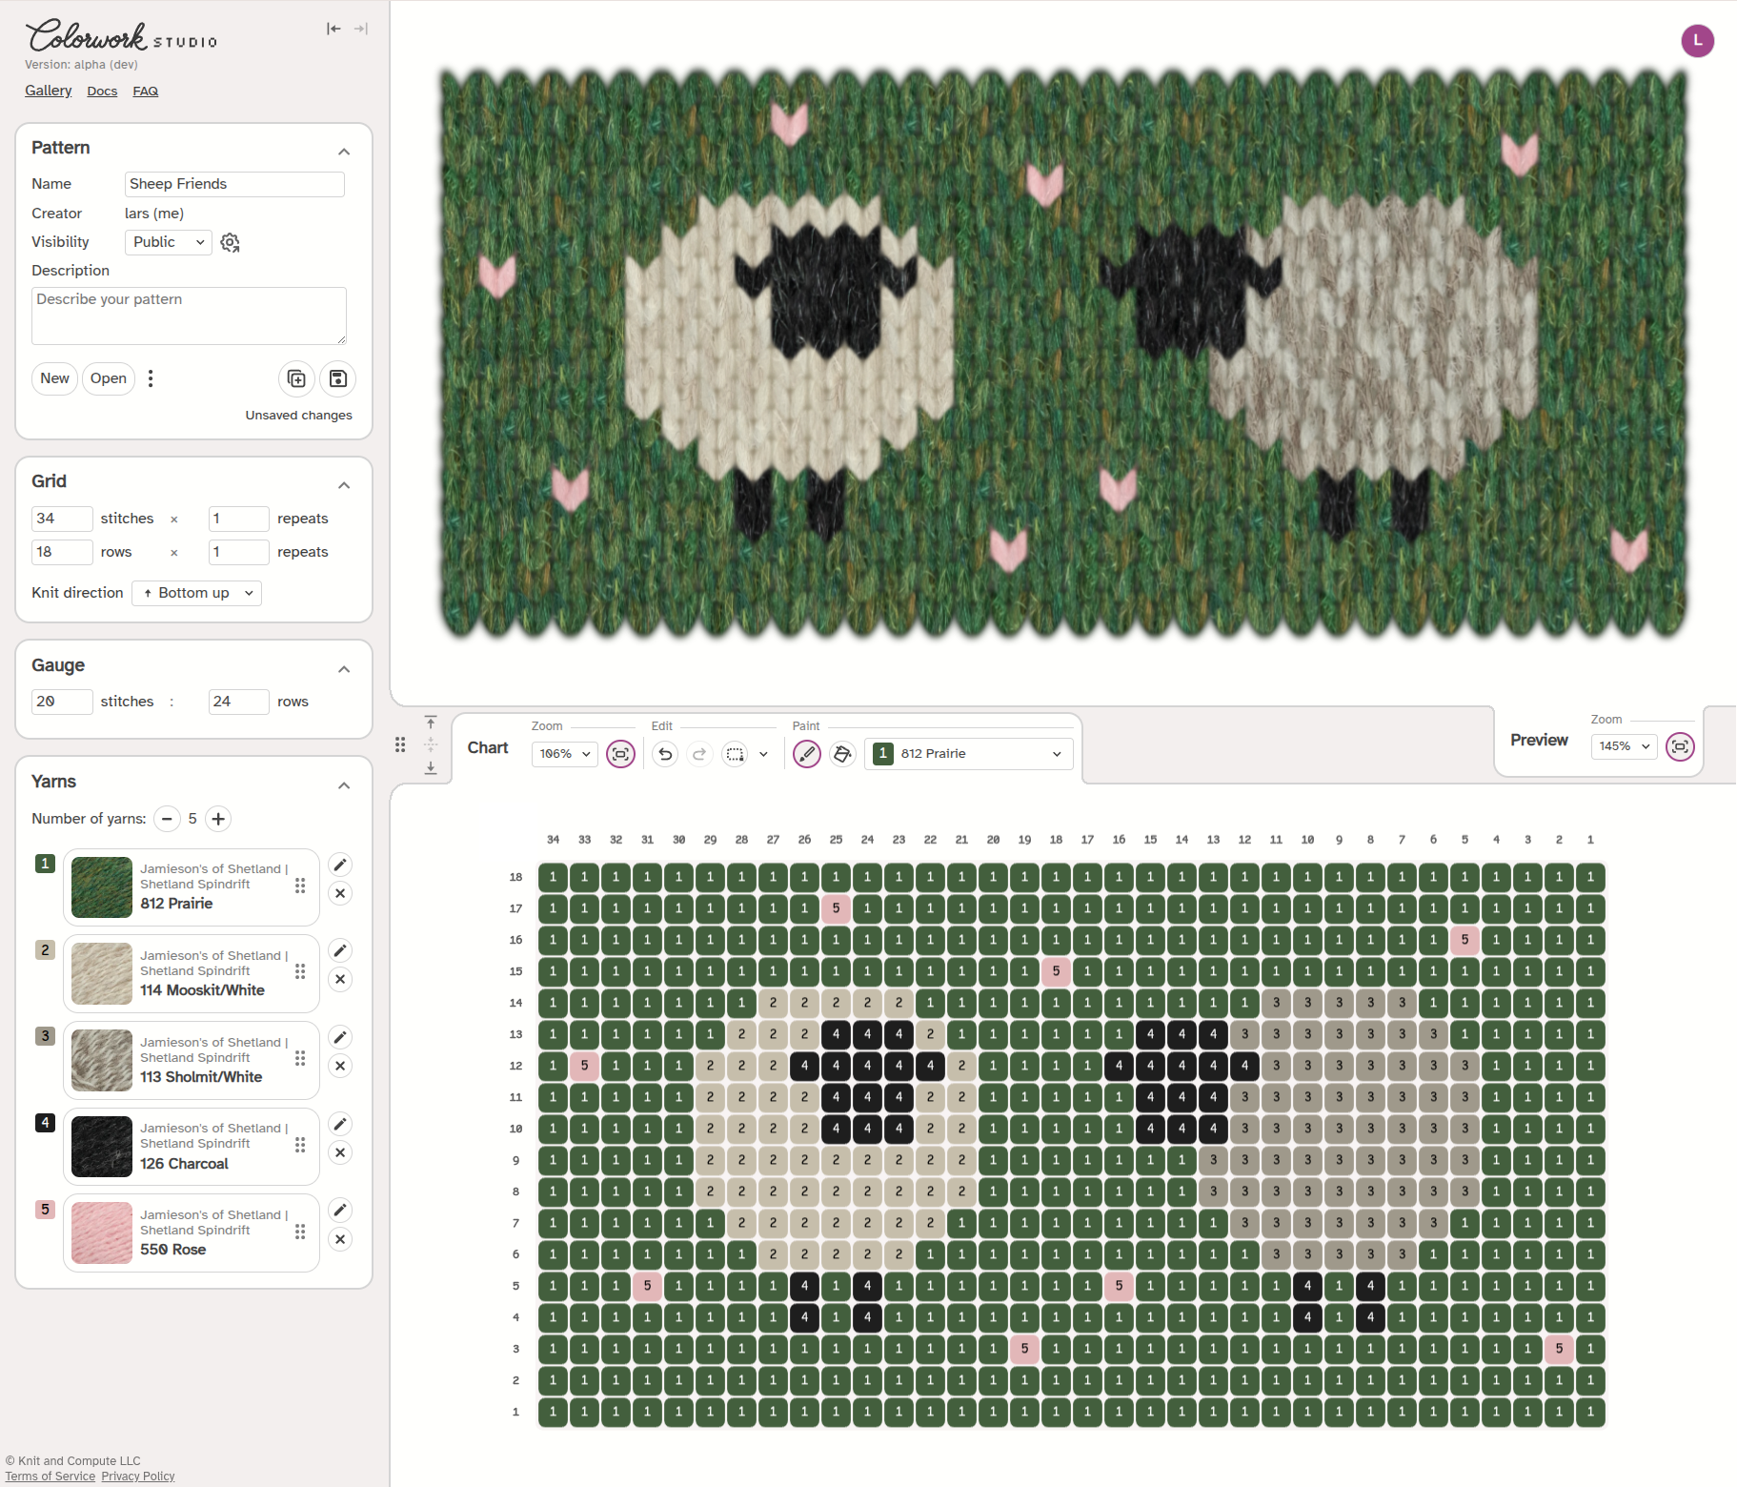Open the Visibility Public dropdown
Screen dimensions: 1737x1487
[x=169, y=242]
